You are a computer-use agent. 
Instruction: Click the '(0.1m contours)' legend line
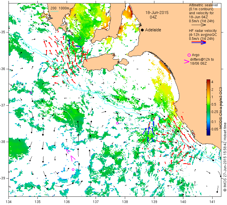click(201, 9)
